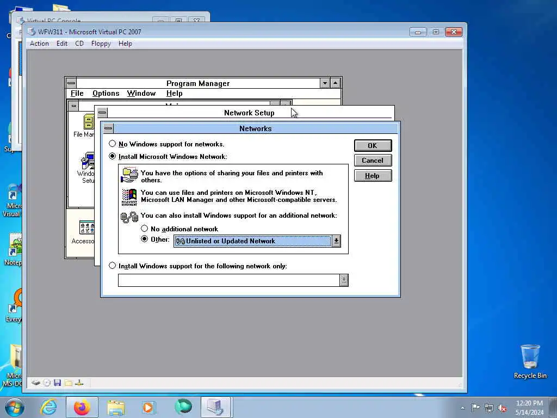This screenshot has height=418, width=557.
Task: Open Virtual PC Floppy menu
Action: click(x=101, y=44)
